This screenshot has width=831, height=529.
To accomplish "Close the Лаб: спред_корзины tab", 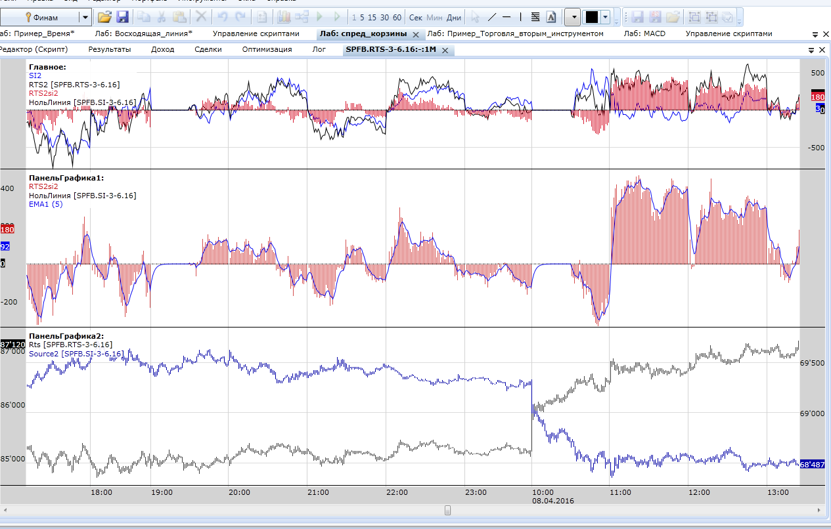I will (415, 34).
